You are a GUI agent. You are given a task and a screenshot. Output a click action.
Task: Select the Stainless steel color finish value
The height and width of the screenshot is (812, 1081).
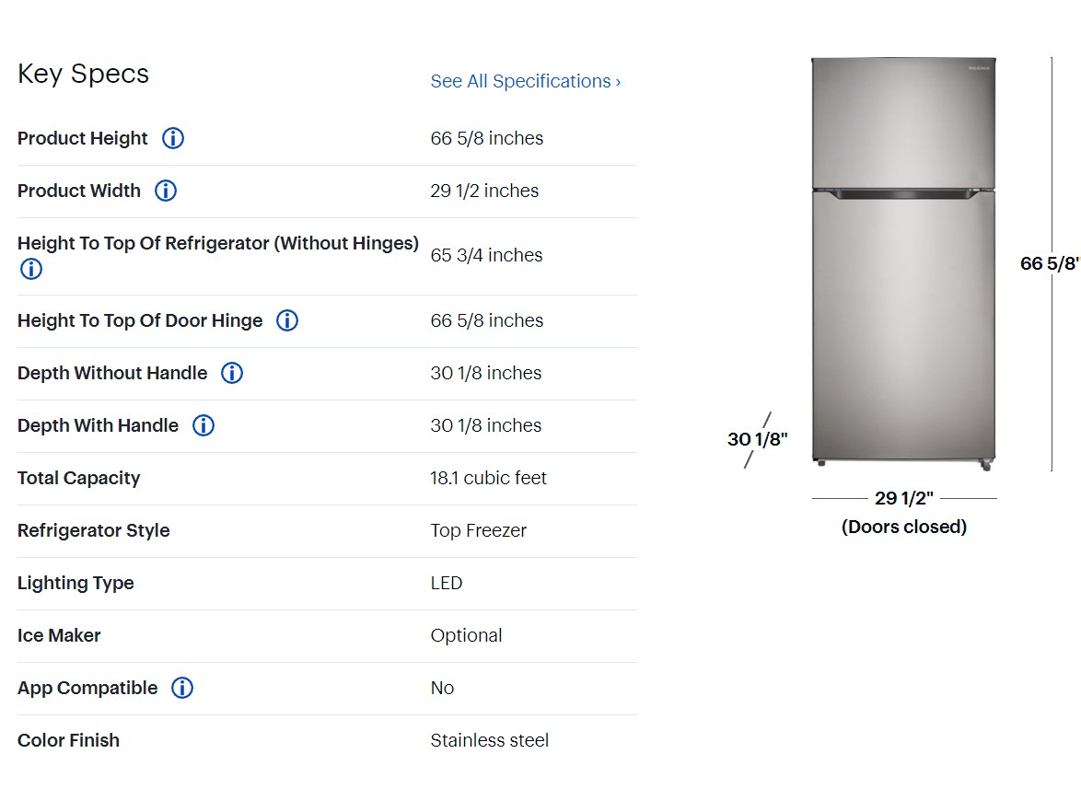(489, 740)
